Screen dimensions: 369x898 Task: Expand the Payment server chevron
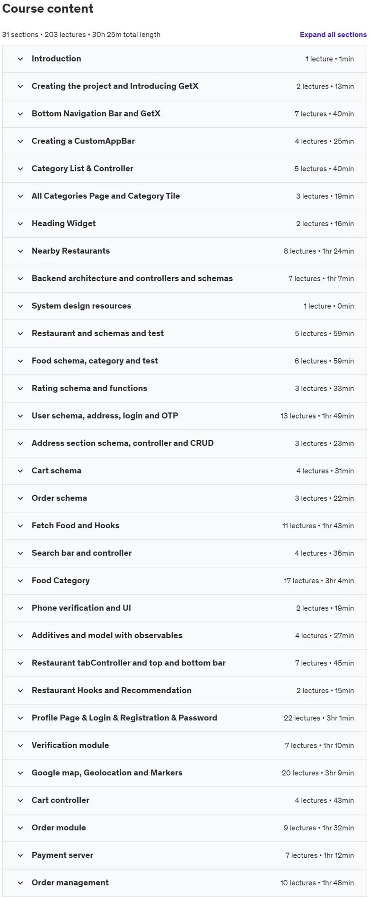[20, 855]
